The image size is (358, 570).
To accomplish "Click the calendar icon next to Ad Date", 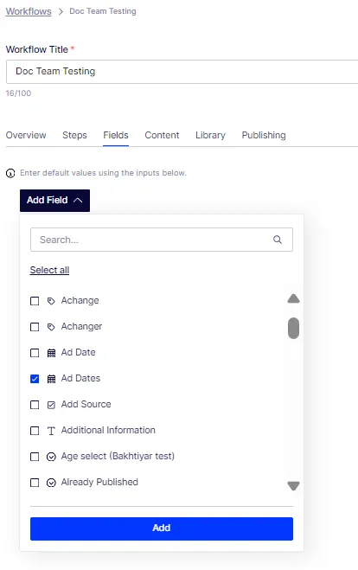I will coord(51,353).
